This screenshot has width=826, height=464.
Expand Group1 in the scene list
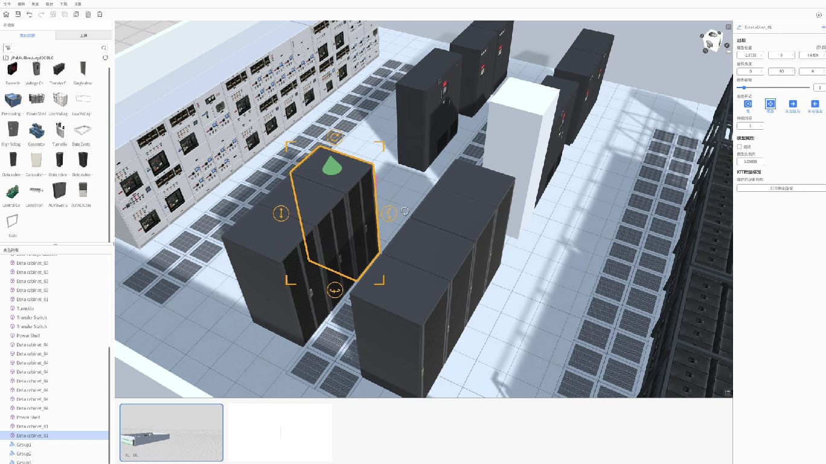(12, 445)
